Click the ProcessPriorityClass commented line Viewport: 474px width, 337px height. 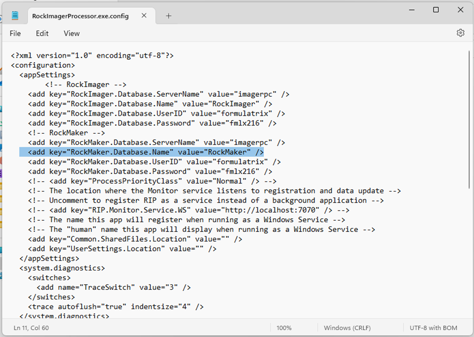(x=152, y=181)
